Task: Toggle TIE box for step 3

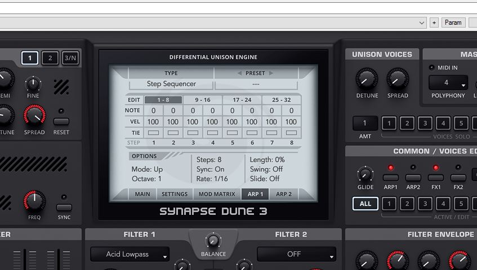Action: (193, 133)
